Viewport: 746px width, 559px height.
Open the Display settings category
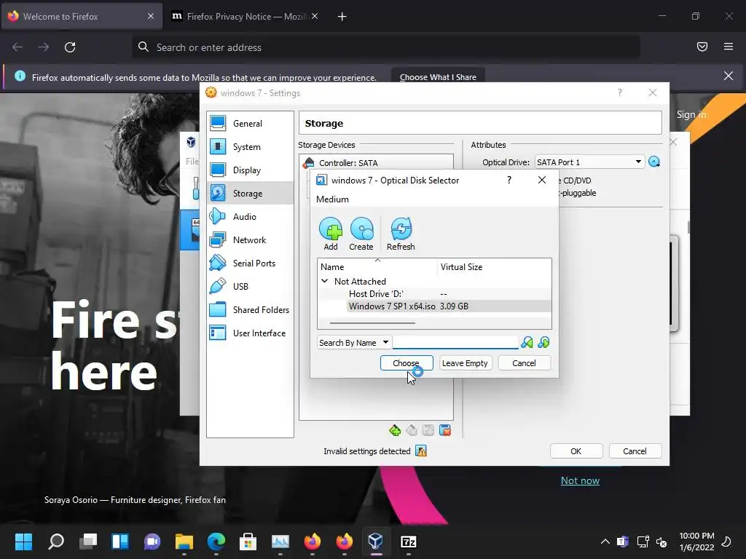click(251, 170)
